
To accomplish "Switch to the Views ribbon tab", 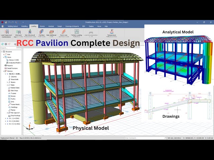I will [99, 26].
